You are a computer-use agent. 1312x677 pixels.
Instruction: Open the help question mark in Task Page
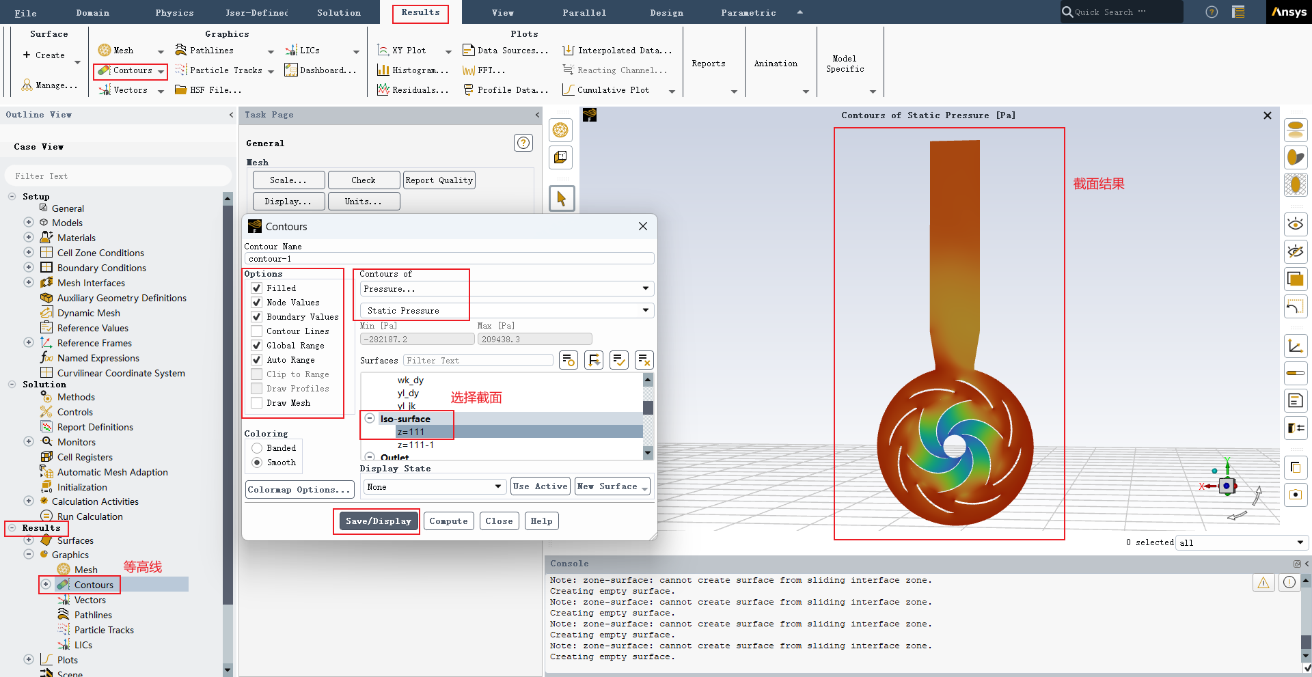tap(523, 143)
